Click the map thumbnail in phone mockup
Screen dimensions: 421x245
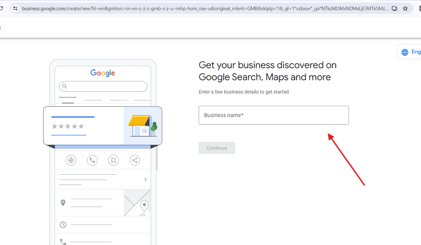click(x=137, y=203)
